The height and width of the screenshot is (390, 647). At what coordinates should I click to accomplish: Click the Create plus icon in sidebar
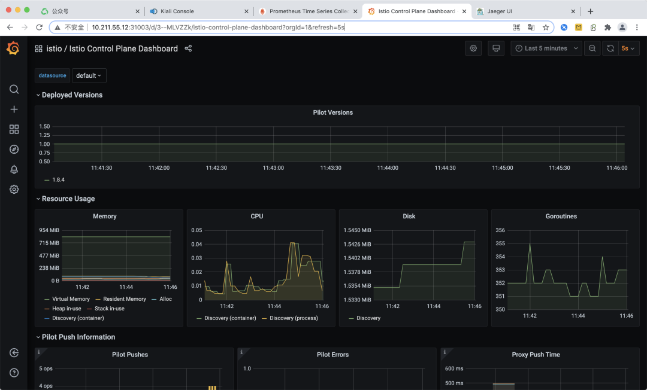click(x=14, y=109)
